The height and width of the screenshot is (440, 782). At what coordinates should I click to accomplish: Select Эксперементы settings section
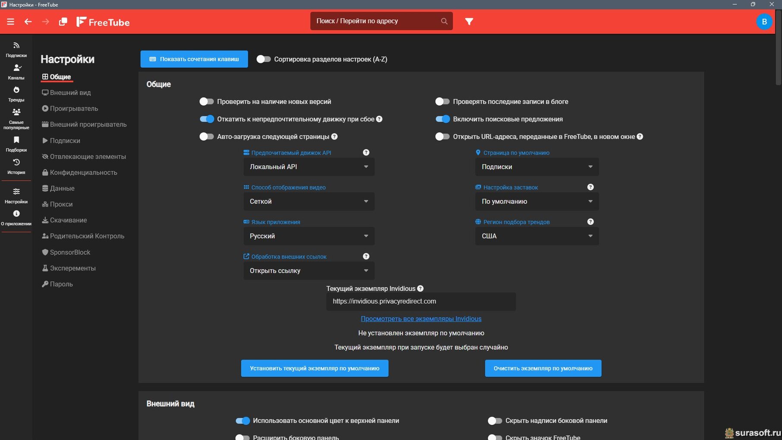[69, 268]
